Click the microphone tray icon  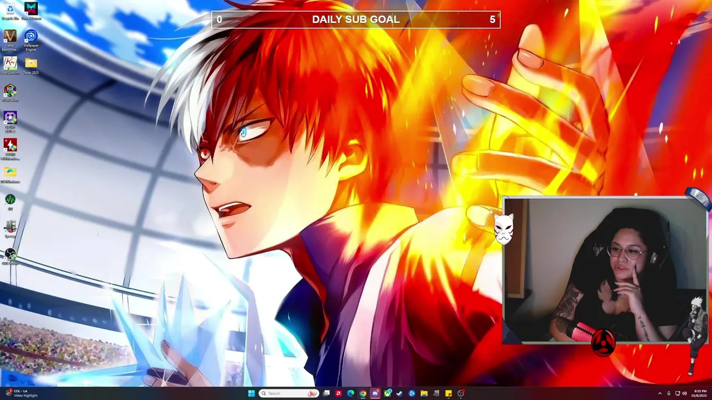pyautogui.click(x=669, y=393)
